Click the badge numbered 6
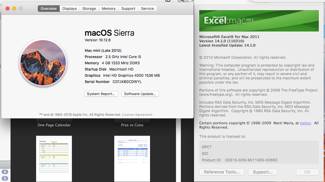Viewport: 325px width, 182px height. [x=5, y=172]
